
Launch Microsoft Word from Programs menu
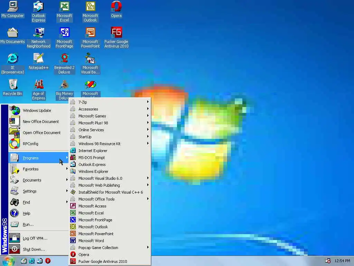pyautogui.click(x=110, y=241)
